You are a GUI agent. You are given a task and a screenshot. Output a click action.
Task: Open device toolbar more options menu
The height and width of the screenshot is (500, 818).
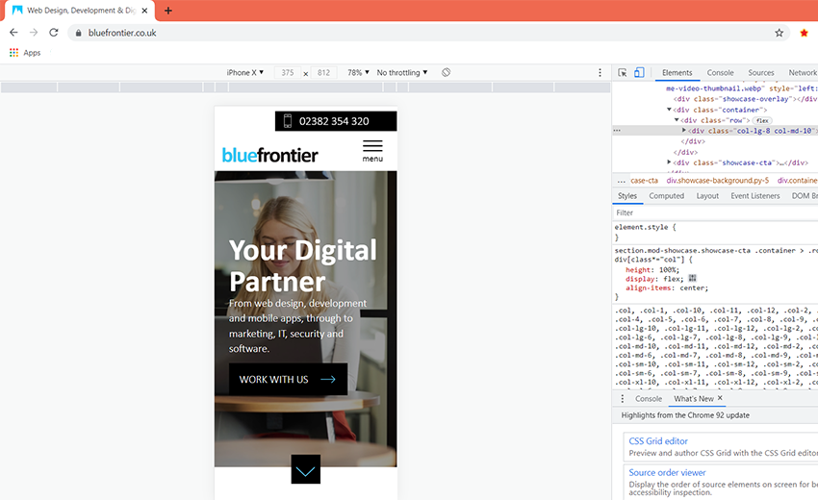600,72
